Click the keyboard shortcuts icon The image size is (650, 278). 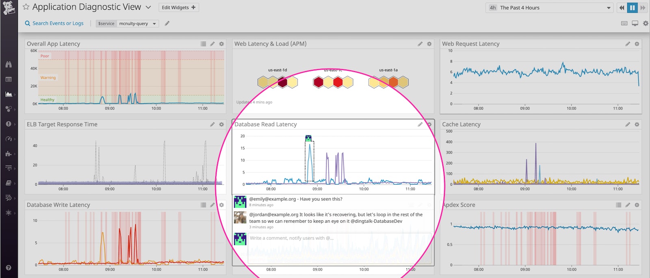tap(624, 24)
